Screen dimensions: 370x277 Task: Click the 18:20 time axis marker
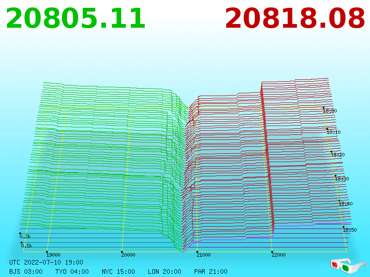(x=338, y=155)
